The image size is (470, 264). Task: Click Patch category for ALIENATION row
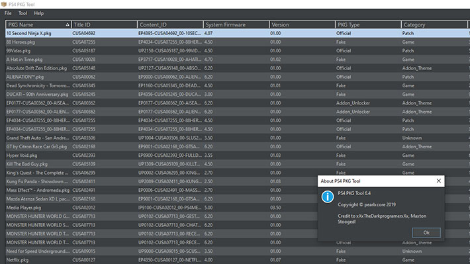[x=408, y=77]
